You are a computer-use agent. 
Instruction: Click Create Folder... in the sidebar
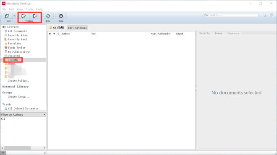(19, 81)
